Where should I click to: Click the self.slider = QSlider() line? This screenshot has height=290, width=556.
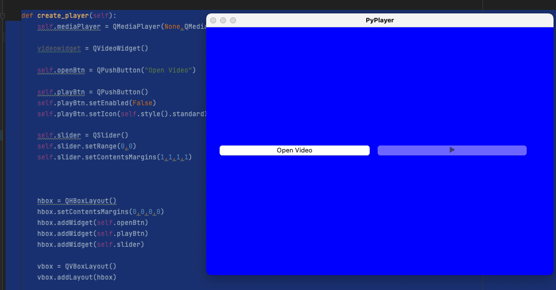[x=82, y=136]
